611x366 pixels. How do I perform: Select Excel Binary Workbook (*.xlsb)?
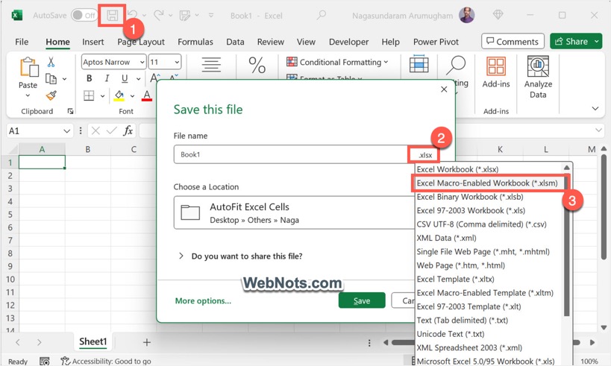click(470, 197)
